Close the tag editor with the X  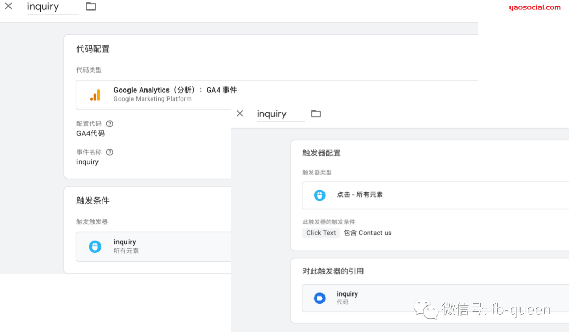pyautogui.click(x=8, y=6)
